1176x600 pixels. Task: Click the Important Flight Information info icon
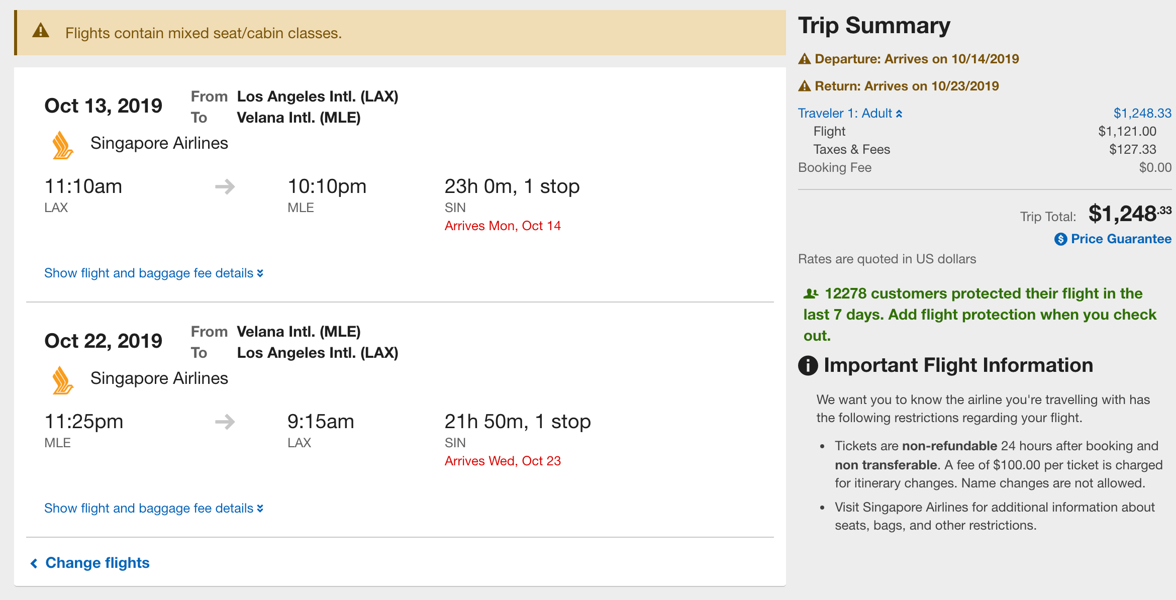point(808,365)
